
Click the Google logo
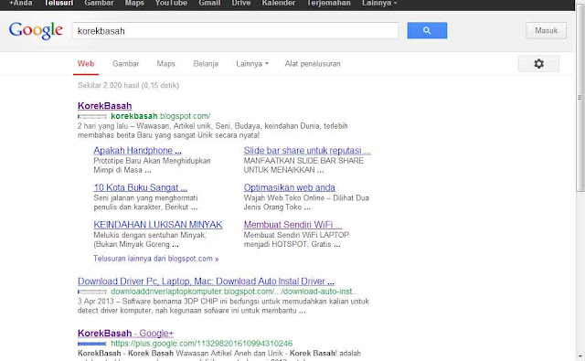coord(36,30)
